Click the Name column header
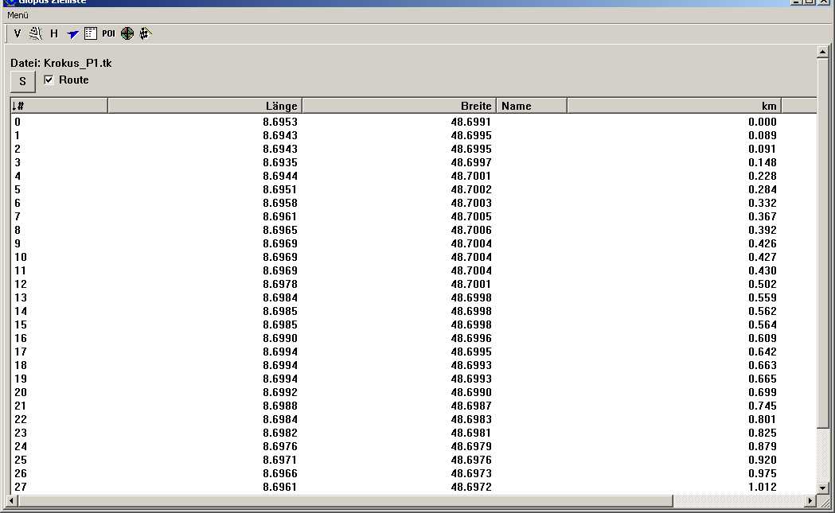This screenshot has width=835, height=513. (x=531, y=106)
